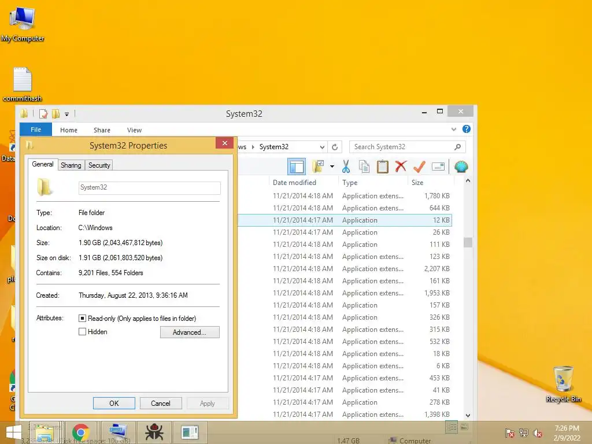
Task: Click the System32 breadcrumb in address bar
Action: [273, 147]
